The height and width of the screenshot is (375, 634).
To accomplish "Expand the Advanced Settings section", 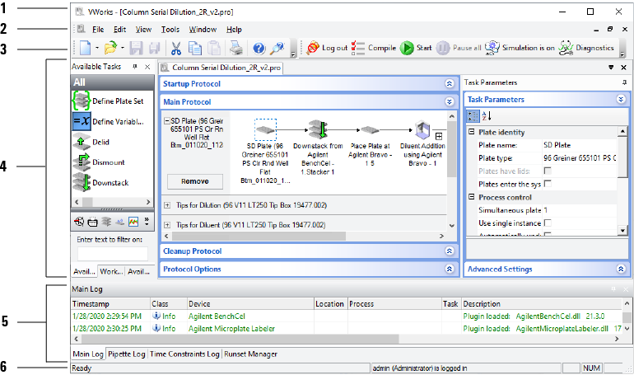I will point(621,269).
